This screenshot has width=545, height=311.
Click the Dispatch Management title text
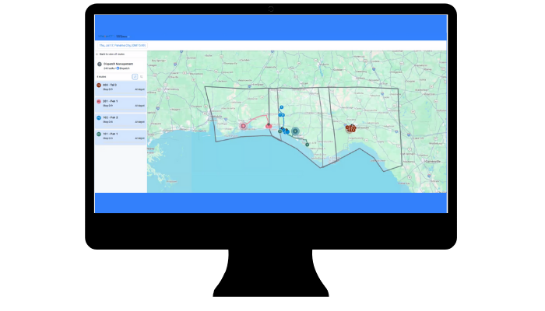[x=118, y=64]
